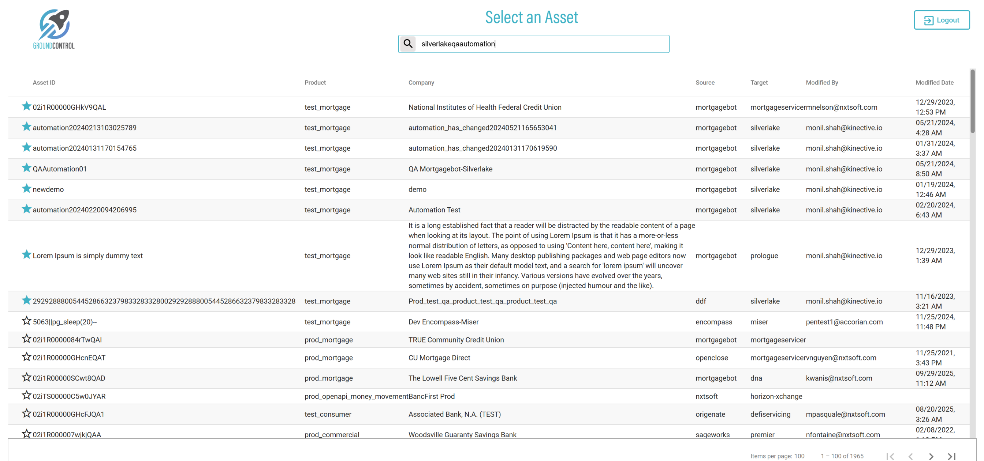
Task: Sort by Company column header
Action: [421, 82]
